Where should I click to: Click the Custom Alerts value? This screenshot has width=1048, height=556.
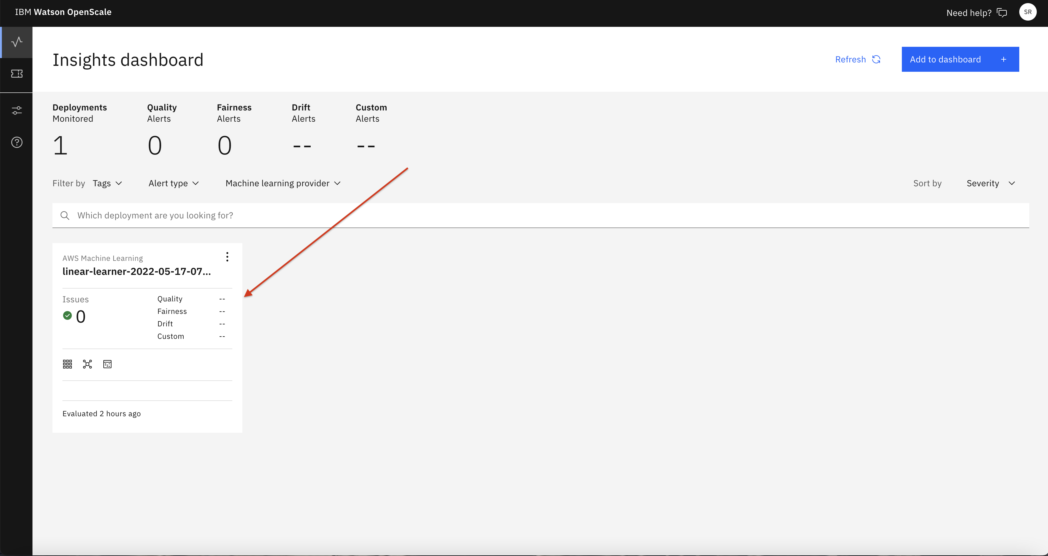click(366, 145)
